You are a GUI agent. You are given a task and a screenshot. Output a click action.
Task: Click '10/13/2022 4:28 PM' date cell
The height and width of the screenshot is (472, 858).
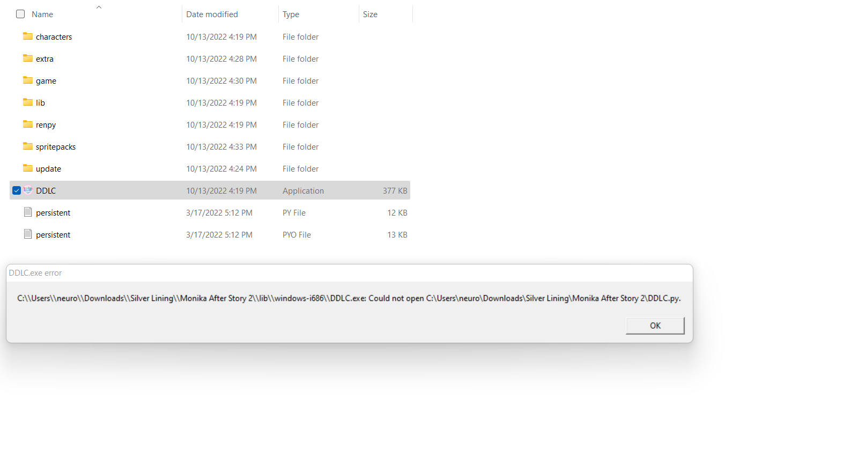coord(221,59)
